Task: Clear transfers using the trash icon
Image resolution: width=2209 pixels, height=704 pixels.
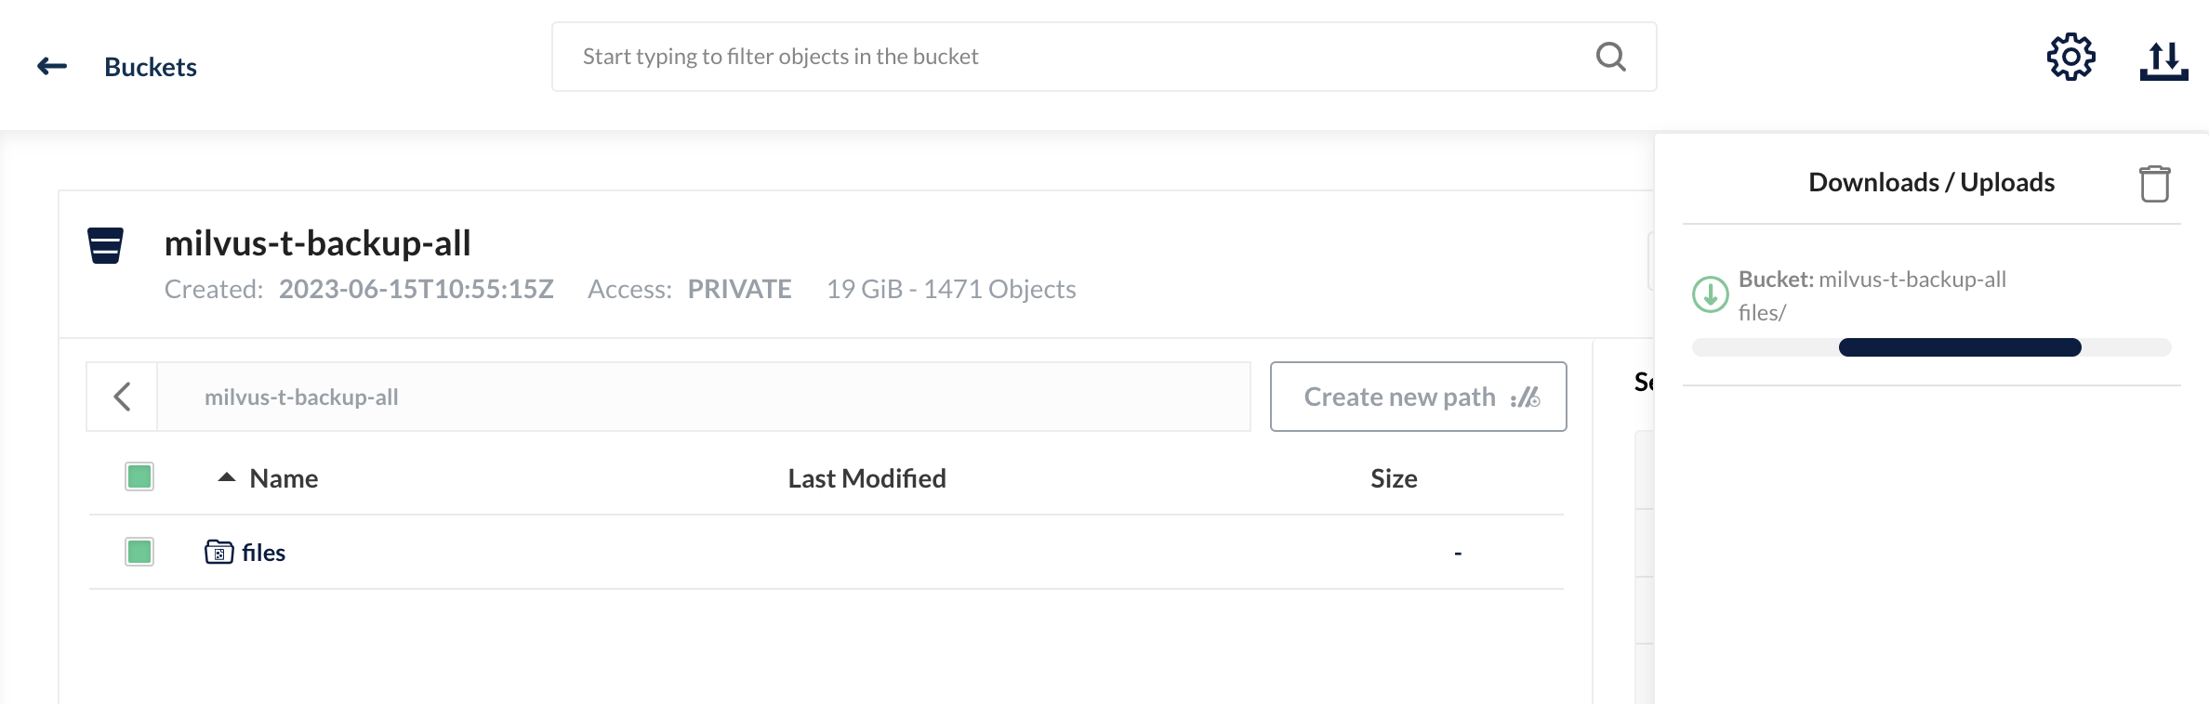Action: pos(2155,183)
